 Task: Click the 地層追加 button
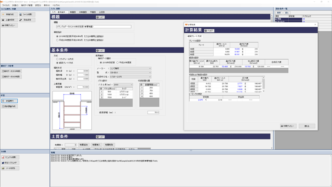84,145
